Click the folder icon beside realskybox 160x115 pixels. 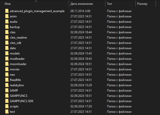pyautogui.click(x=7, y=85)
